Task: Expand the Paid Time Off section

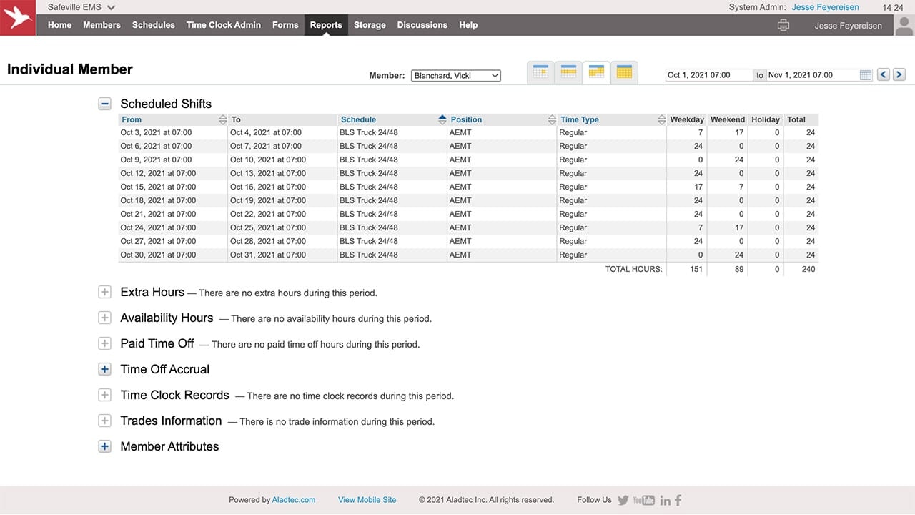Action: click(104, 343)
